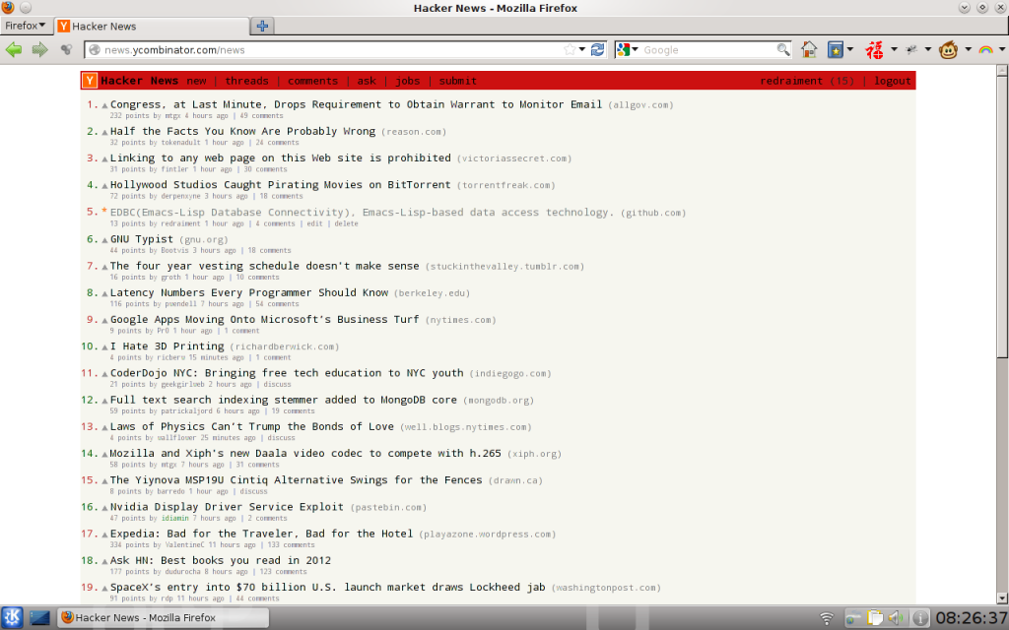Click the wireless network tray icon
This screenshot has width=1009, height=630.
tap(826, 618)
